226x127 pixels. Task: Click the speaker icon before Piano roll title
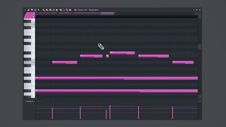[75, 10]
